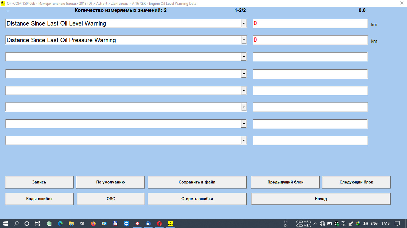Launch Microsoft Edge from the taskbar

tap(60, 224)
